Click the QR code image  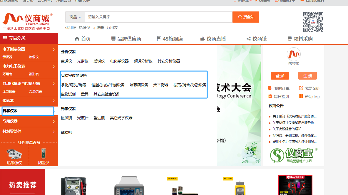point(313,22)
